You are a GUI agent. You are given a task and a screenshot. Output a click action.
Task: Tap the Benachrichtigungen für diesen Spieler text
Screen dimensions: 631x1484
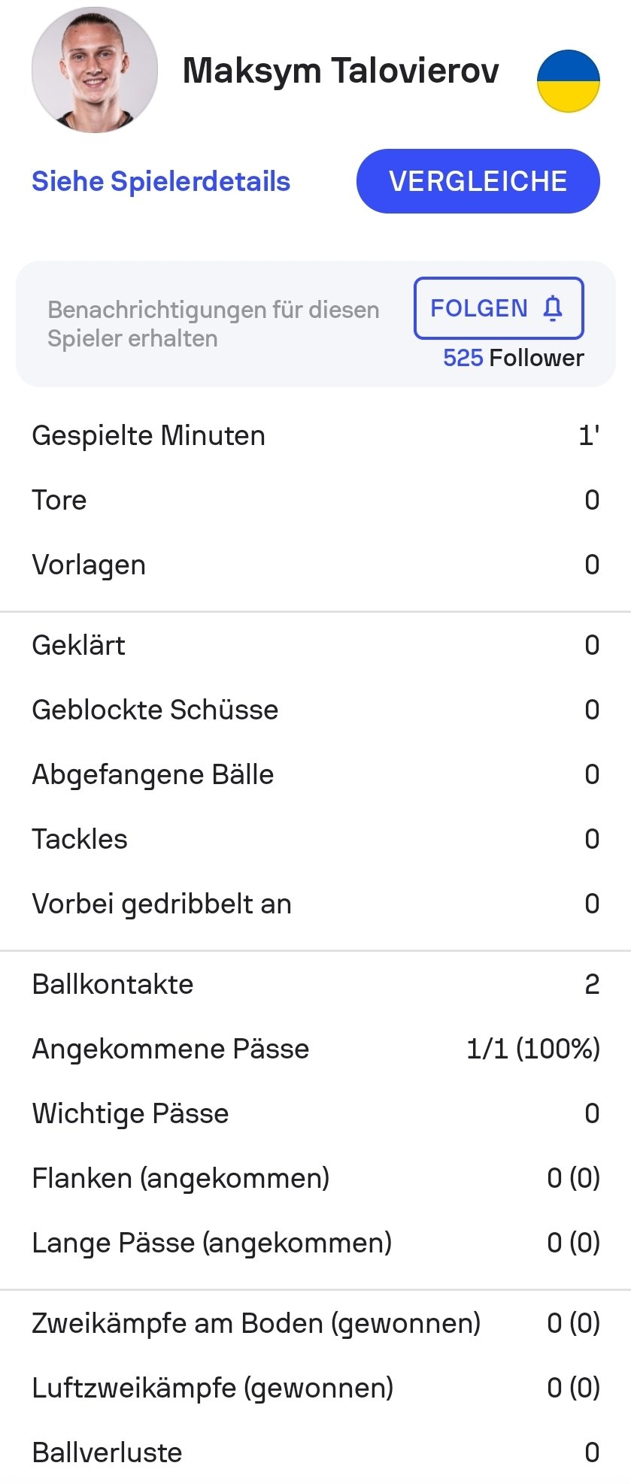click(213, 324)
